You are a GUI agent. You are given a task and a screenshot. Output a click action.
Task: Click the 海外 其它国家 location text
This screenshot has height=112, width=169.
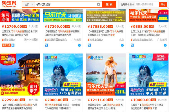[x=31, y=40]
